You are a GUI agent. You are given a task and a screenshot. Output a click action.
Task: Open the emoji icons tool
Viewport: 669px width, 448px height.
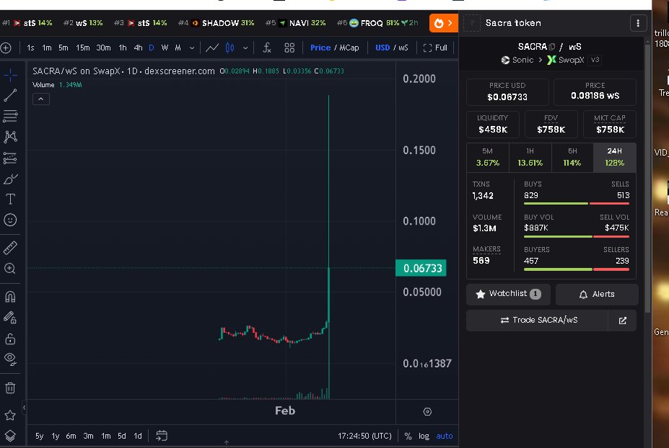pyautogui.click(x=10, y=220)
